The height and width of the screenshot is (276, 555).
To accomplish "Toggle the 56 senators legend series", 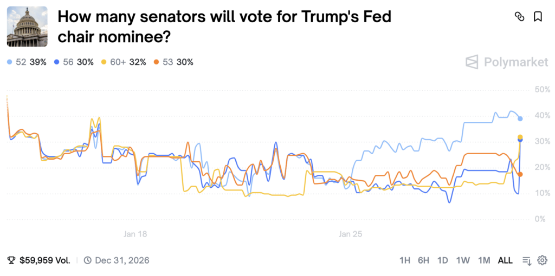I will (74, 62).
